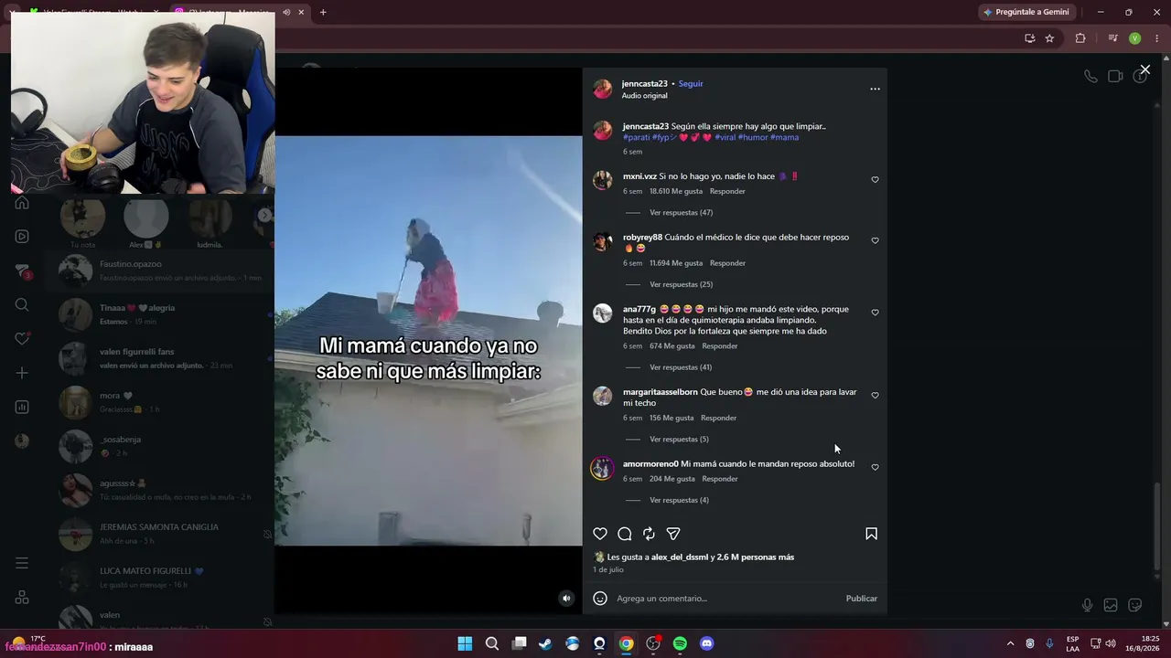Click the microphone voice clip icon in the chat
This screenshot has width=1171, height=658.
pyautogui.click(x=1087, y=605)
